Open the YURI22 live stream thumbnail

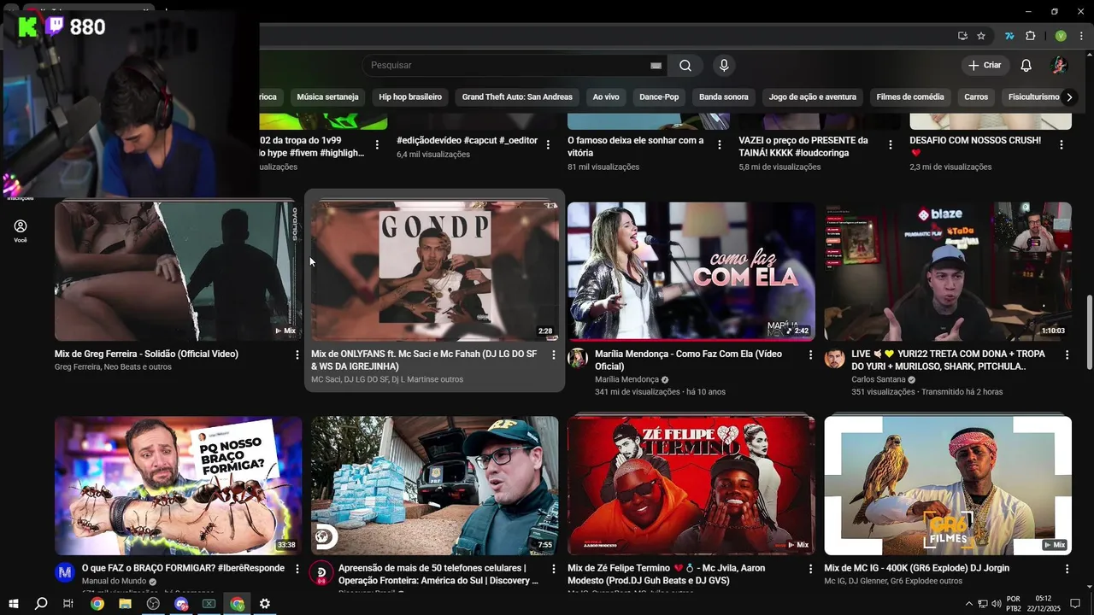pos(948,272)
